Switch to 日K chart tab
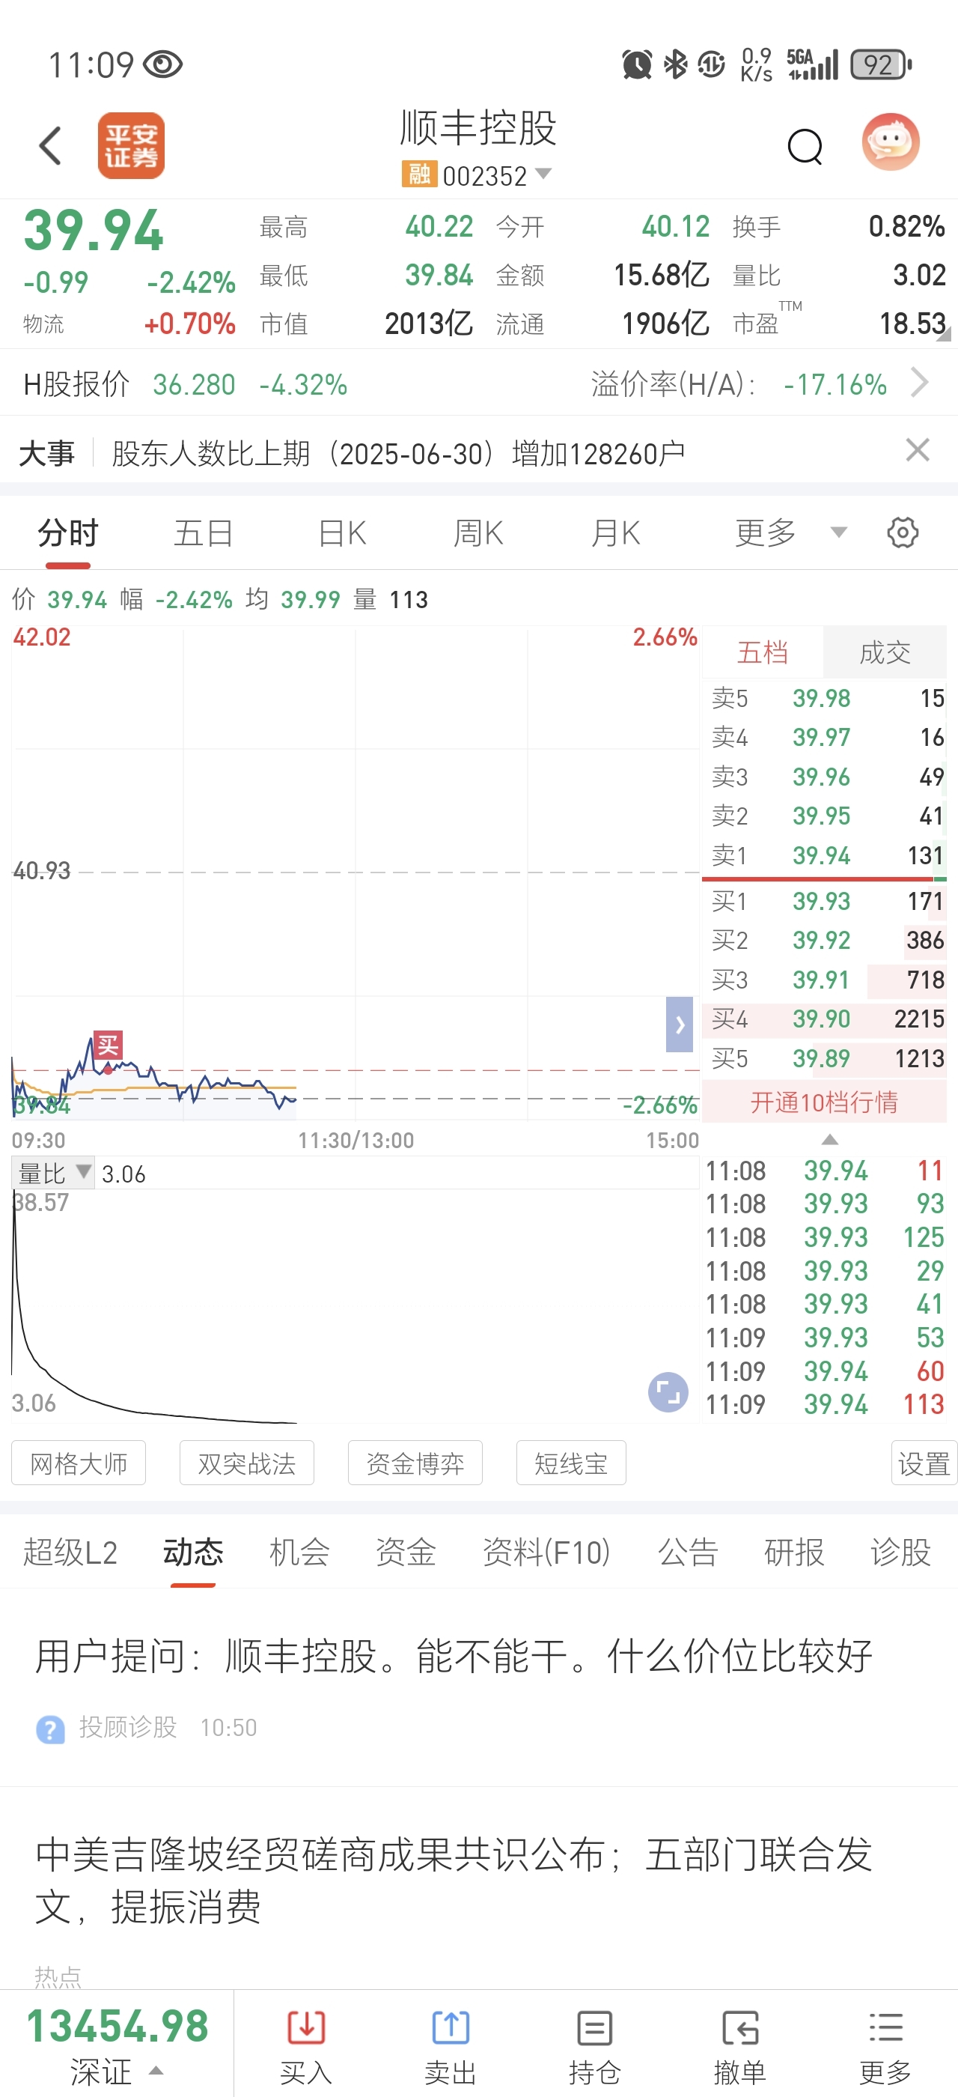The height and width of the screenshot is (2097, 958). (x=341, y=533)
